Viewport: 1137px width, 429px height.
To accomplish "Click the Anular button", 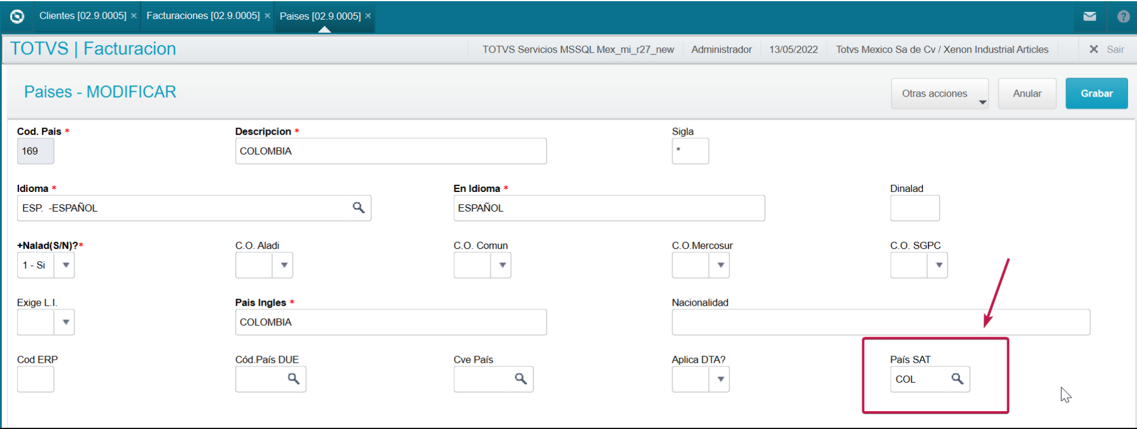I will pyautogui.click(x=1027, y=94).
